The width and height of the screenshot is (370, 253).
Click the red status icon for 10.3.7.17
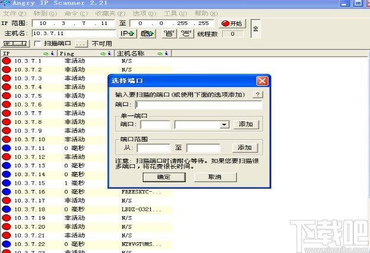(7, 201)
